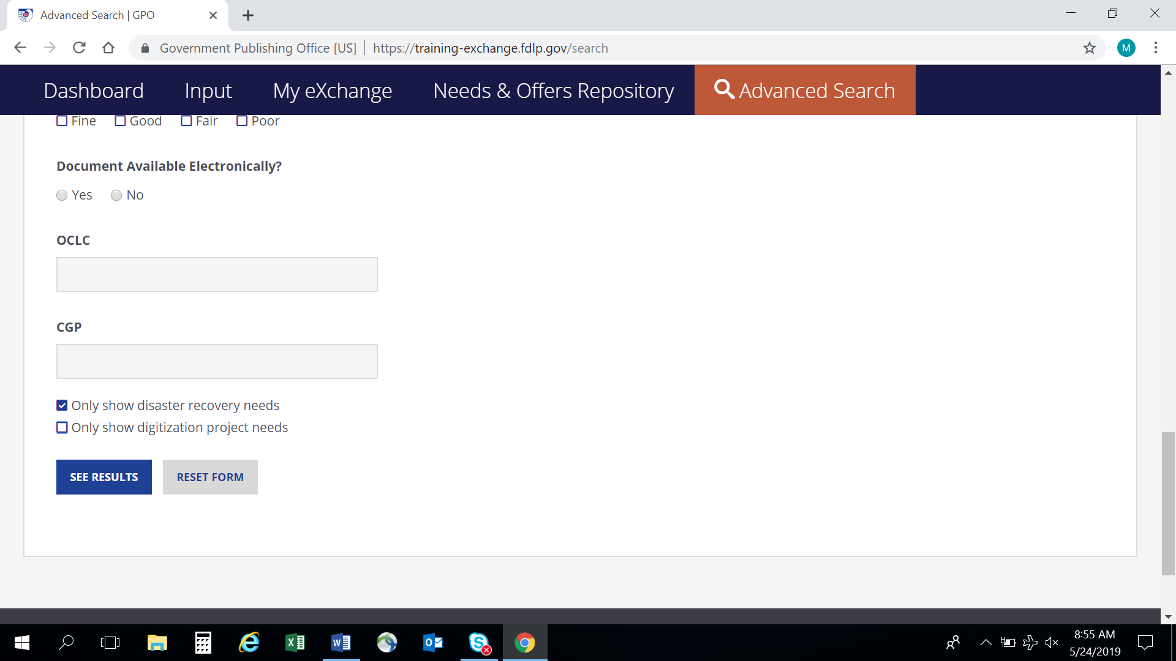This screenshot has width=1176, height=661.
Task: Bookmark this page with the star icon
Action: (x=1089, y=48)
